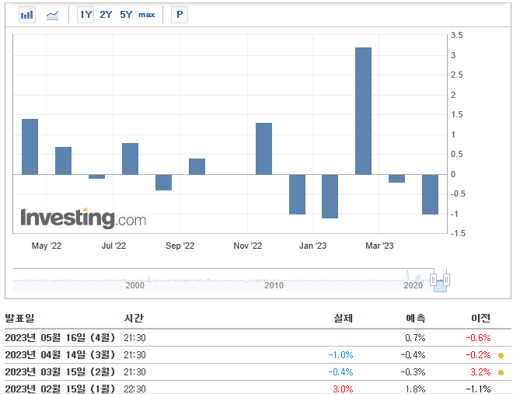Screen dimensions: 513x394
Task: Click the 예측 column header
Action: (x=416, y=318)
